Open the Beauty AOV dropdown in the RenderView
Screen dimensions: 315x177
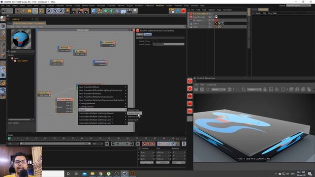coord(219,89)
